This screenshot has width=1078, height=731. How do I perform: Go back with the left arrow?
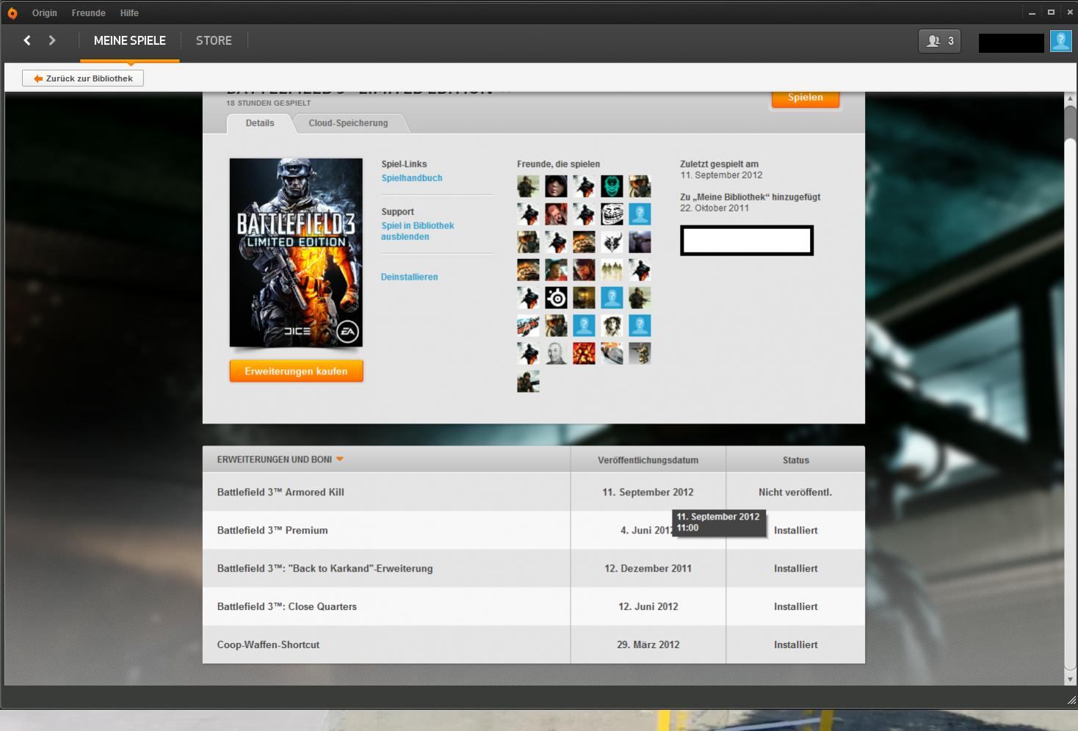tap(27, 40)
